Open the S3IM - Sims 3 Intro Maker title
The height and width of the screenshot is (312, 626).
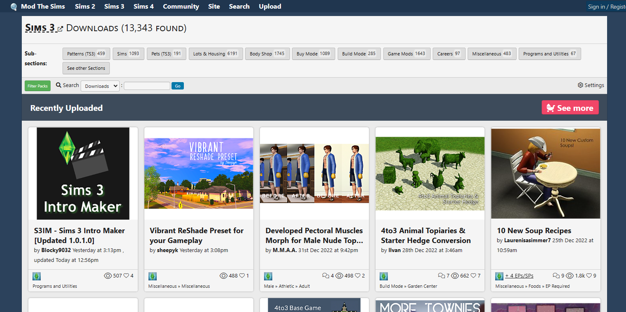(79, 236)
